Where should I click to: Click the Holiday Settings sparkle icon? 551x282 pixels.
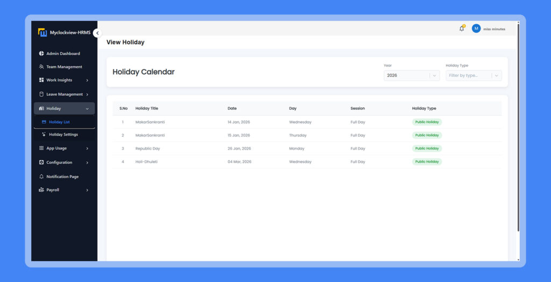(x=44, y=135)
